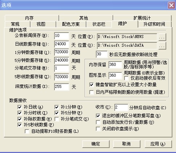Image resolution: width=176 pixels, height=153 pixels.
Task: Enable 仅启动接收后有效 checkbox
Action: pyautogui.click(x=126, y=78)
